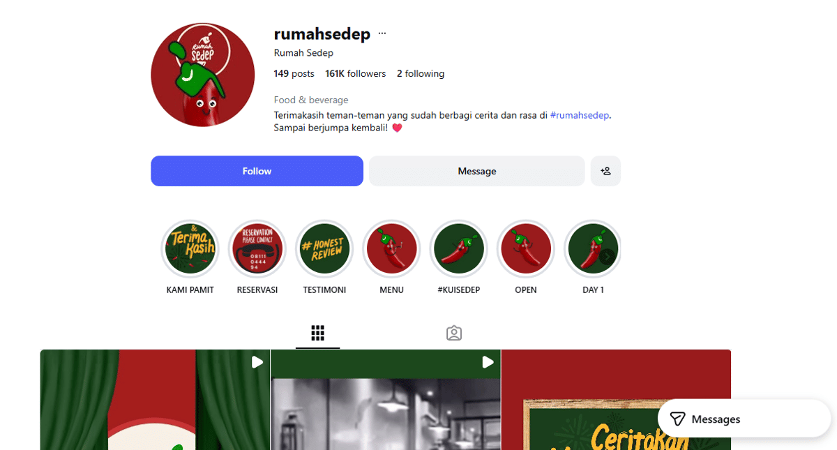Open the #rumahsedep hashtag link
837x450 pixels.
pos(580,115)
